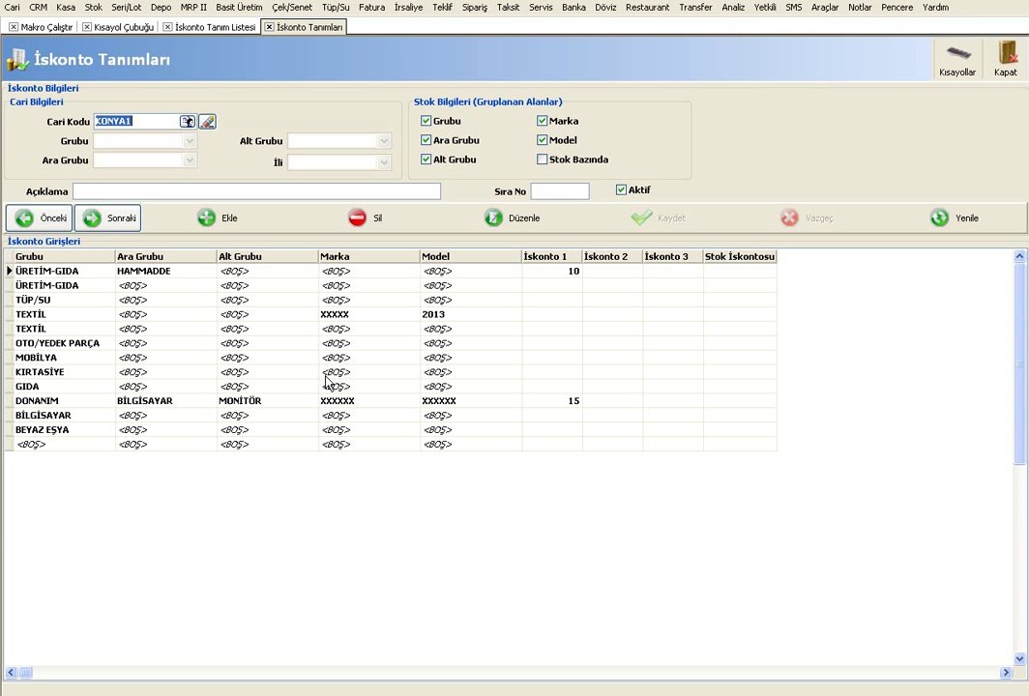The width and height of the screenshot is (1029, 696).
Task: Sort by the Grubu column header
Action: (64, 256)
